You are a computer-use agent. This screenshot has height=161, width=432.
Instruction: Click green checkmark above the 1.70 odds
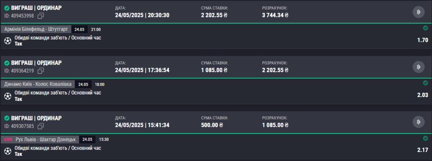426,28
